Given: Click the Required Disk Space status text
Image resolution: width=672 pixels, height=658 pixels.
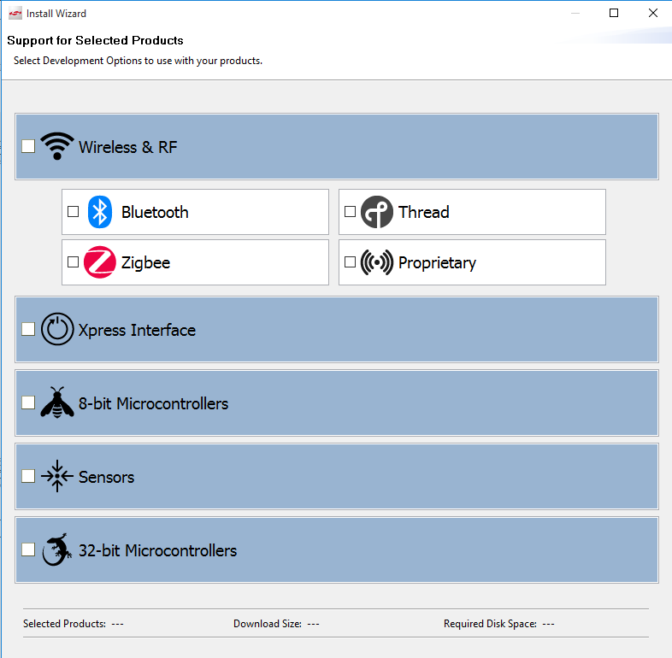Looking at the screenshot, I should [x=498, y=624].
